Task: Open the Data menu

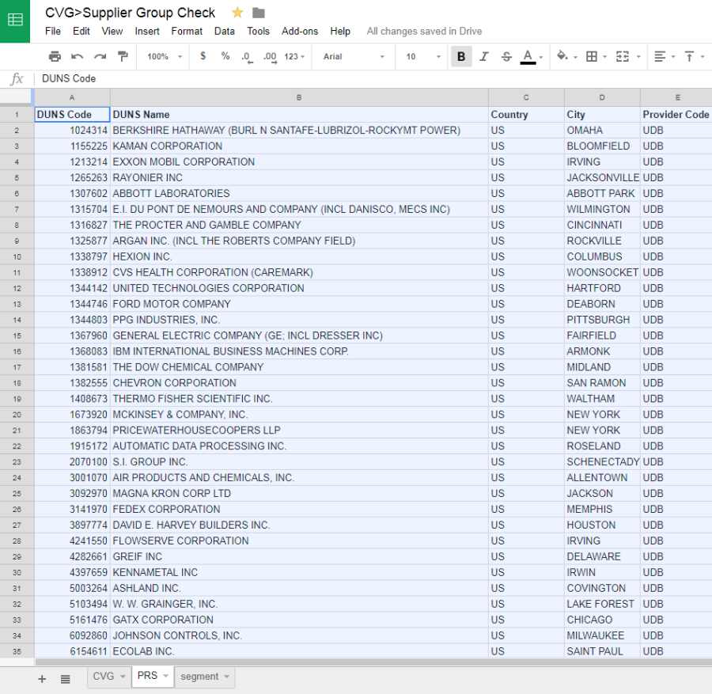Action: [x=224, y=31]
